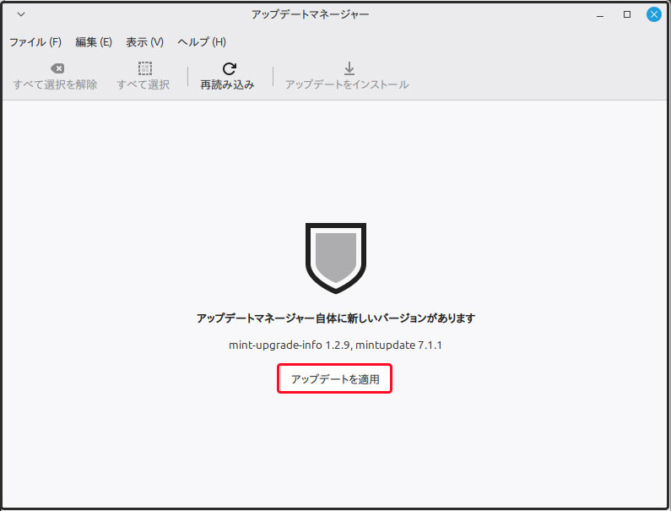The height and width of the screenshot is (511, 671).
Task: Click the mint-upgrade-info 1.2.9, mintupdate 7.1.1 text
Action: (336, 345)
